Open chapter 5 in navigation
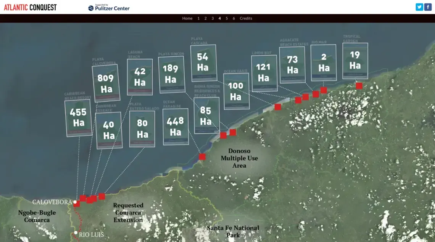The height and width of the screenshot is (242, 435). tap(227, 18)
